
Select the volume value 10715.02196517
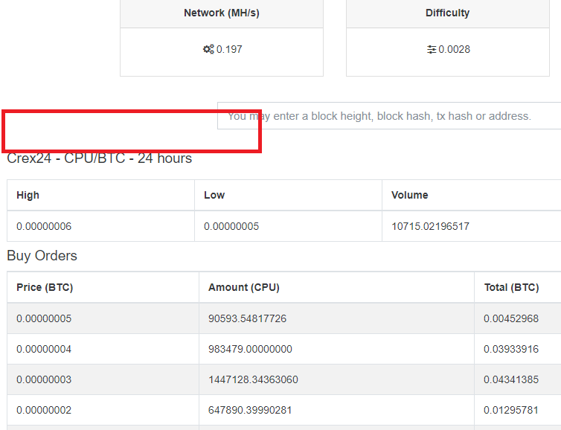pyautogui.click(x=430, y=226)
